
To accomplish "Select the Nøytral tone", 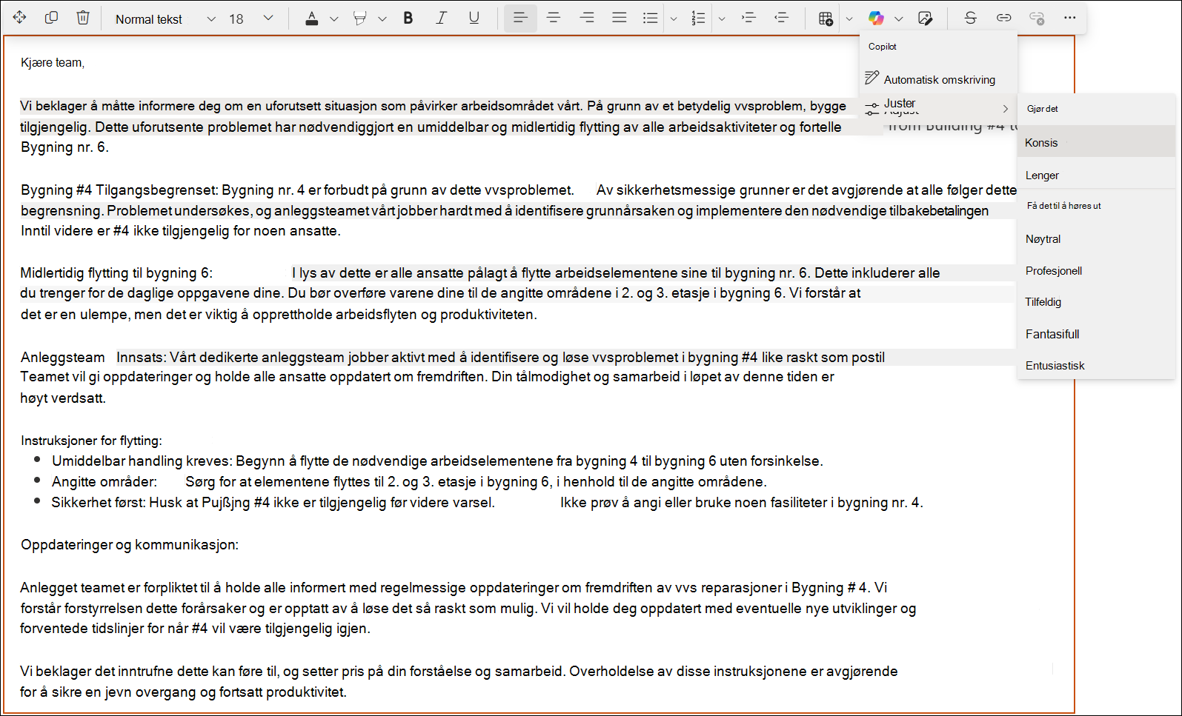I will [x=1097, y=238].
